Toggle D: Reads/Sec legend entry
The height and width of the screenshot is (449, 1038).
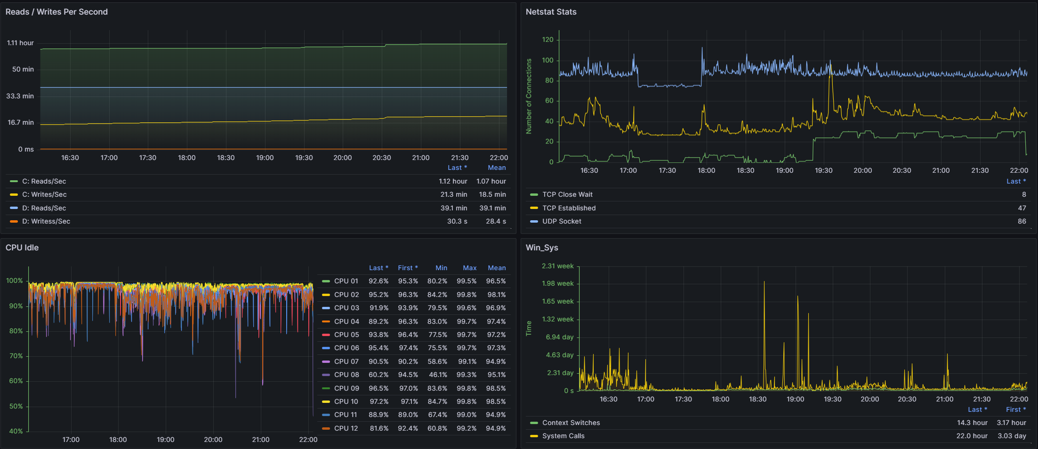pyautogui.click(x=44, y=208)
